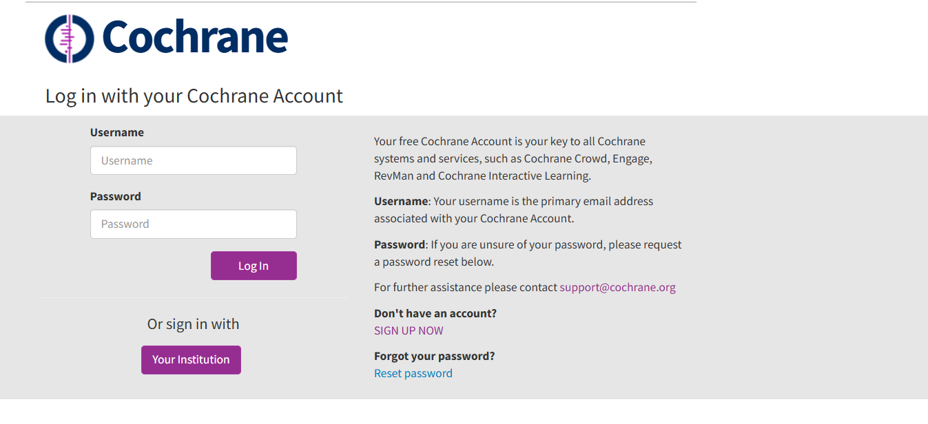Click the 'Or sign in with' text
This screenshot has width=928, height=424.
click(193, 324)
